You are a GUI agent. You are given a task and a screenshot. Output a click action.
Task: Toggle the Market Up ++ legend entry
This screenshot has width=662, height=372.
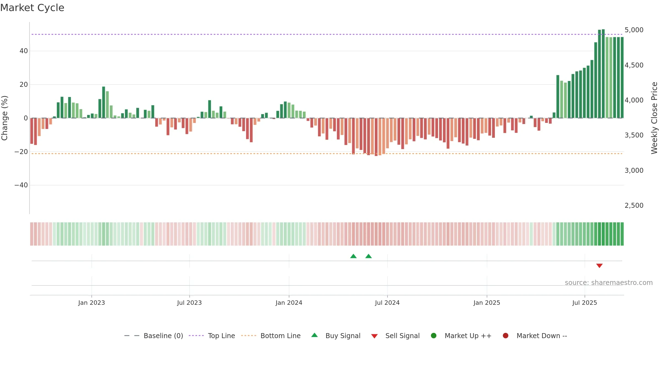pos(461,336)
